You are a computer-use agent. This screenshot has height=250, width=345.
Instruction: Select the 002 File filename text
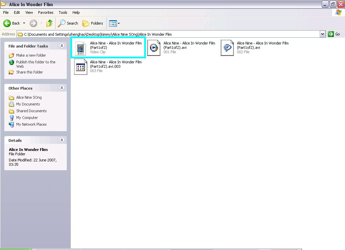[263, 45]
